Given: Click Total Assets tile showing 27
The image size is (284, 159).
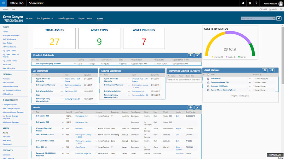Looking at the screenshot, I should click(x=55, y=38).
